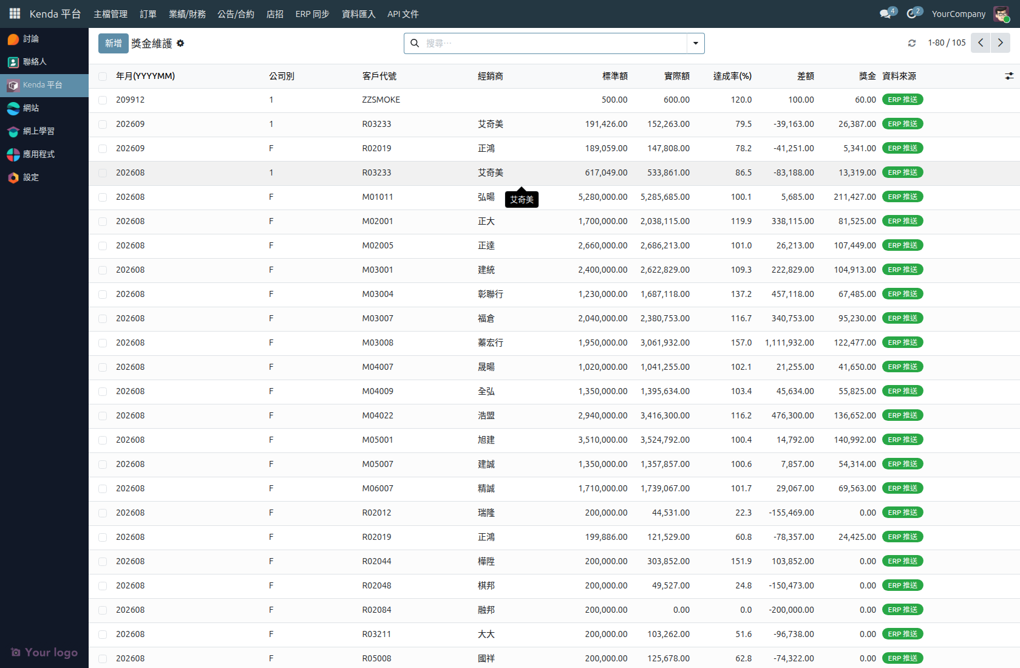Click customer code R03211
This screenshot has width=1020, height=668.
377,634
